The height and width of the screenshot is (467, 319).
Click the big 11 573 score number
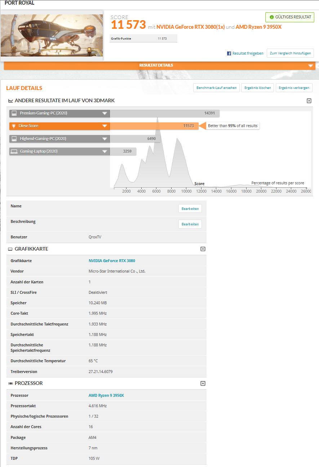click(128, 25)
